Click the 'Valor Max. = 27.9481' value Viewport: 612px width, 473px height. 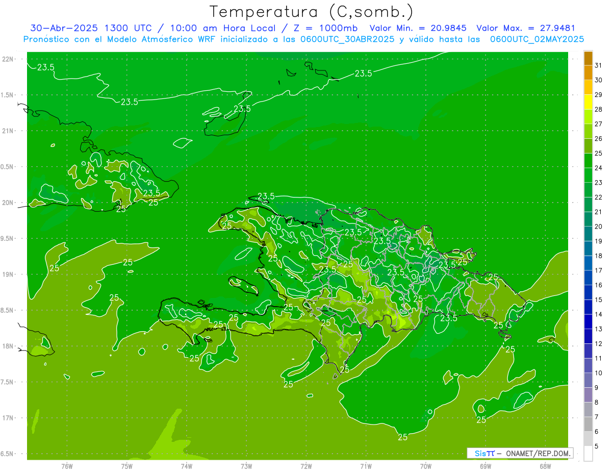tap(525, 28)
